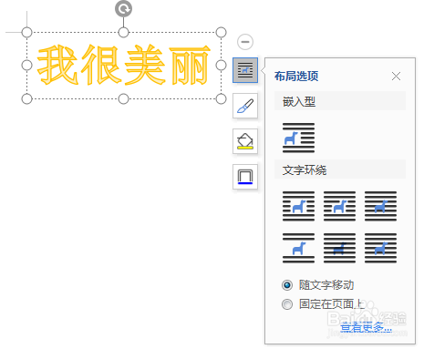The image size is (434, 349).
Task: Click the top-left resize handle of the text box
Action: pyautogui.click(x=27, y=32)
